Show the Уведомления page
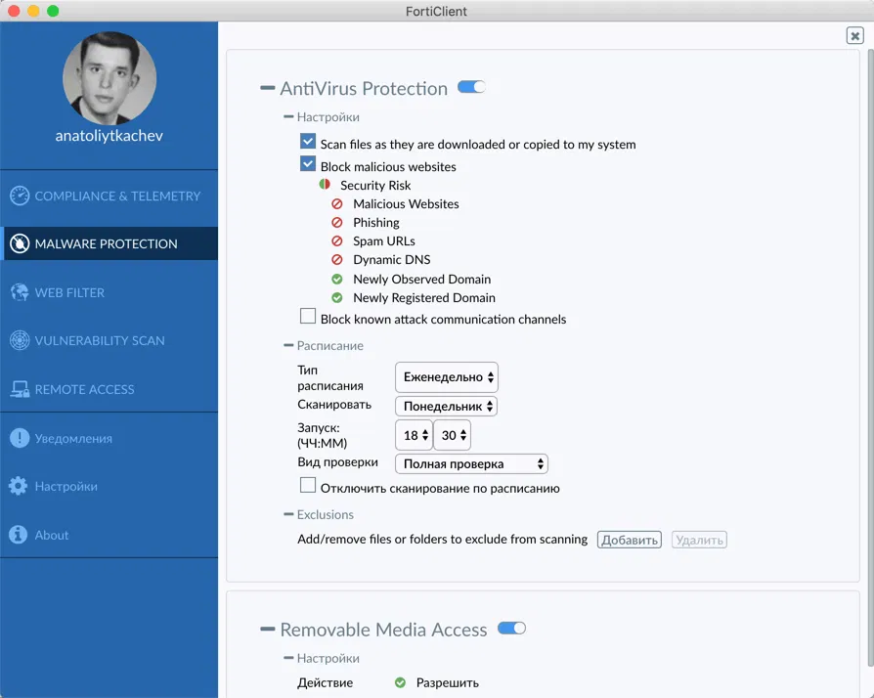This screenshot has height=698, width=874. [x=109, y=438]
